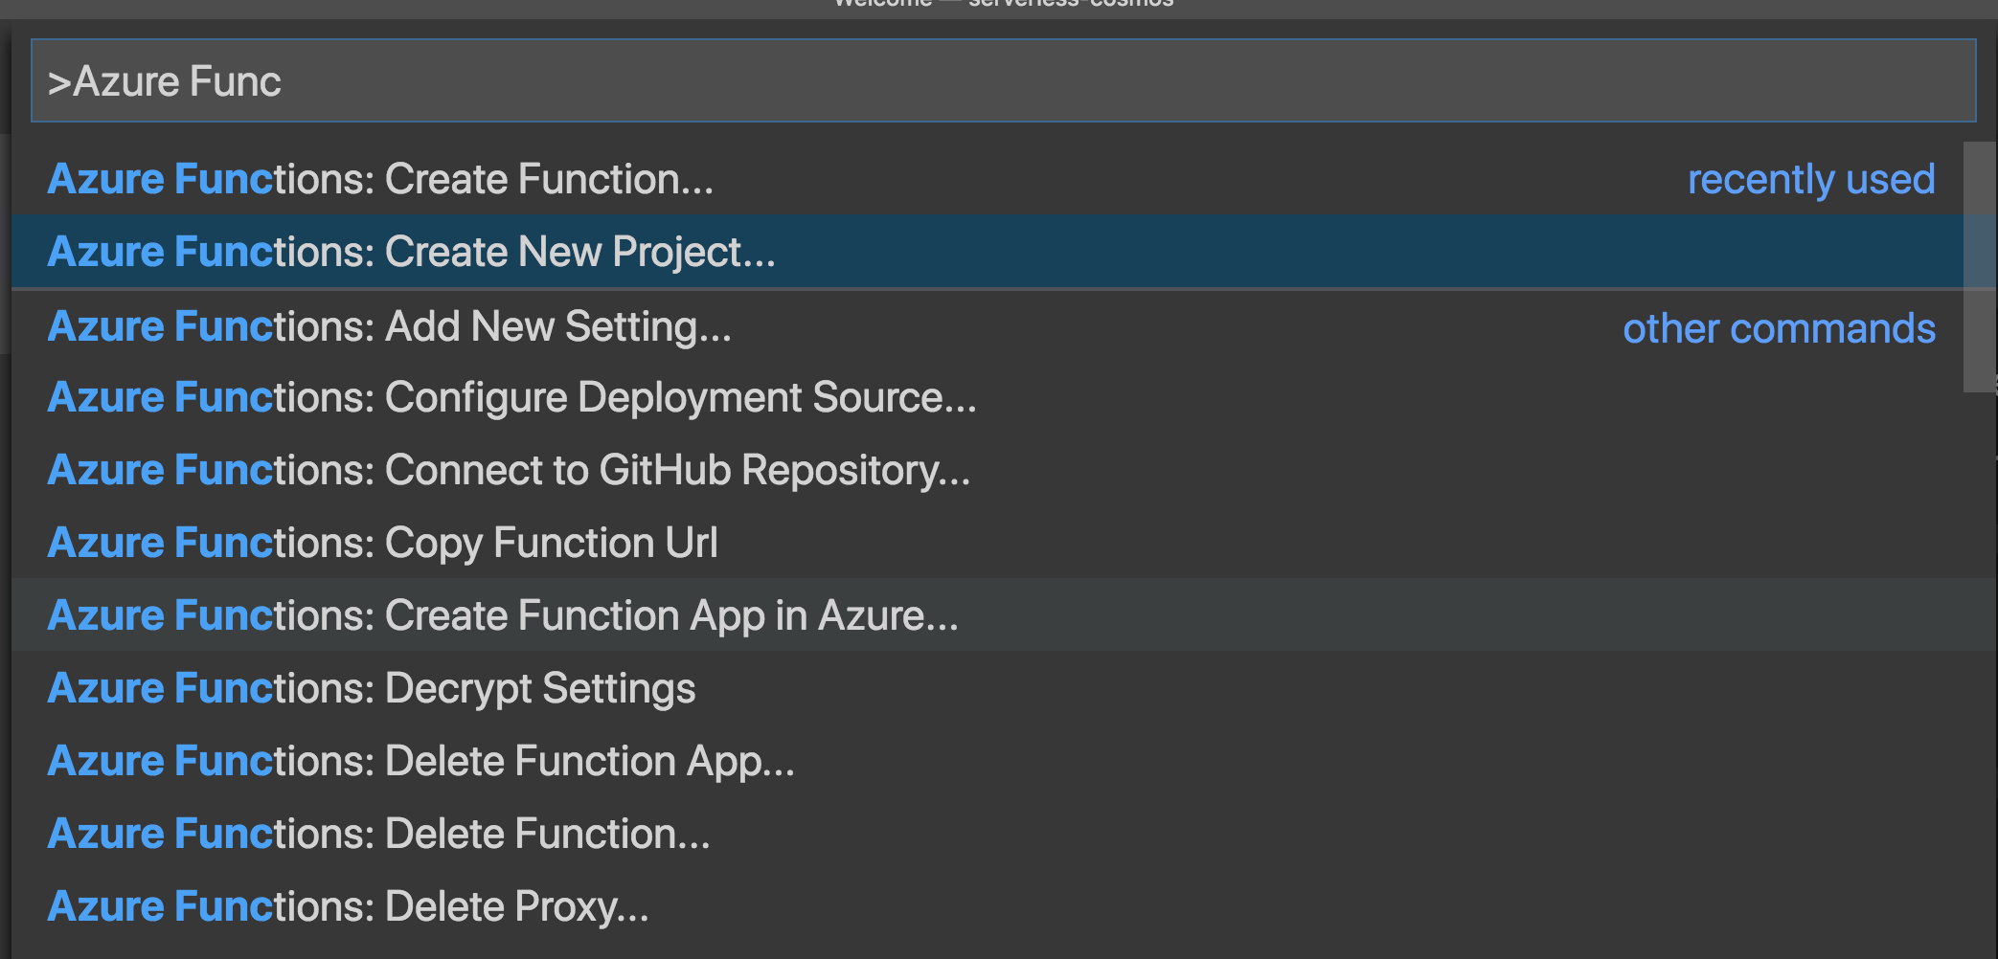Select Azure Functions: Delete Function App
Viewport: 1998px width, 959px height.
coord(420,761)
